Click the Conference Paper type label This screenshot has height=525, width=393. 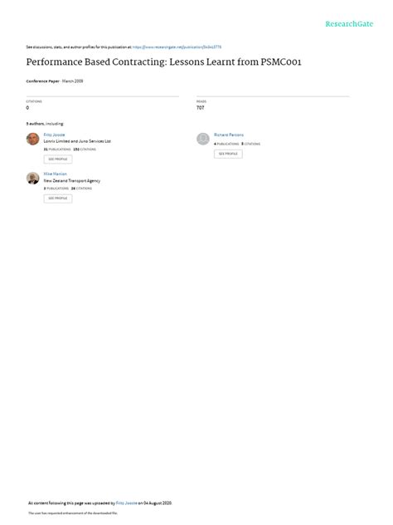[43, 81]
